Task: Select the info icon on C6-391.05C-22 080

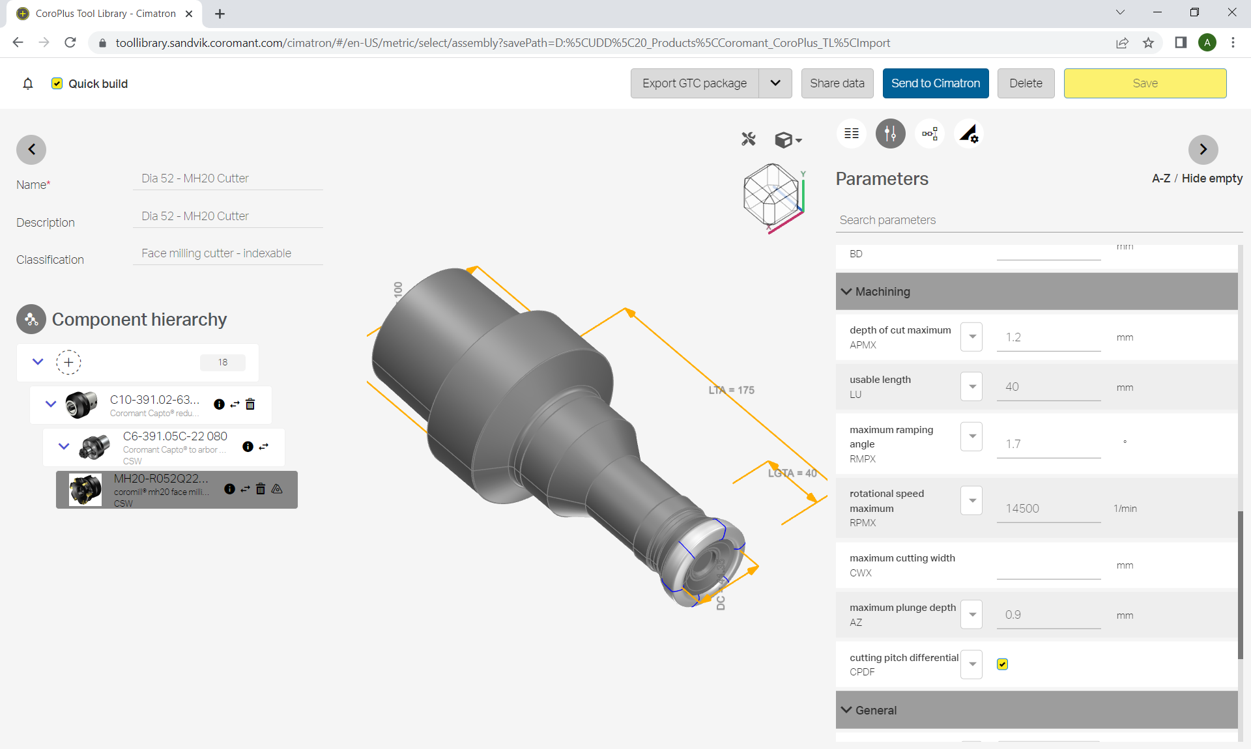Action: coord(247,447)
